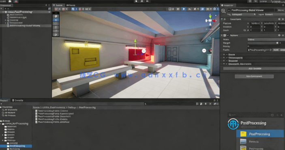Screen dimensions: 285x150
Task: Toggle the 2D view button in Scene toolbar
Action: pyautogui.click(x=178, y=9)
